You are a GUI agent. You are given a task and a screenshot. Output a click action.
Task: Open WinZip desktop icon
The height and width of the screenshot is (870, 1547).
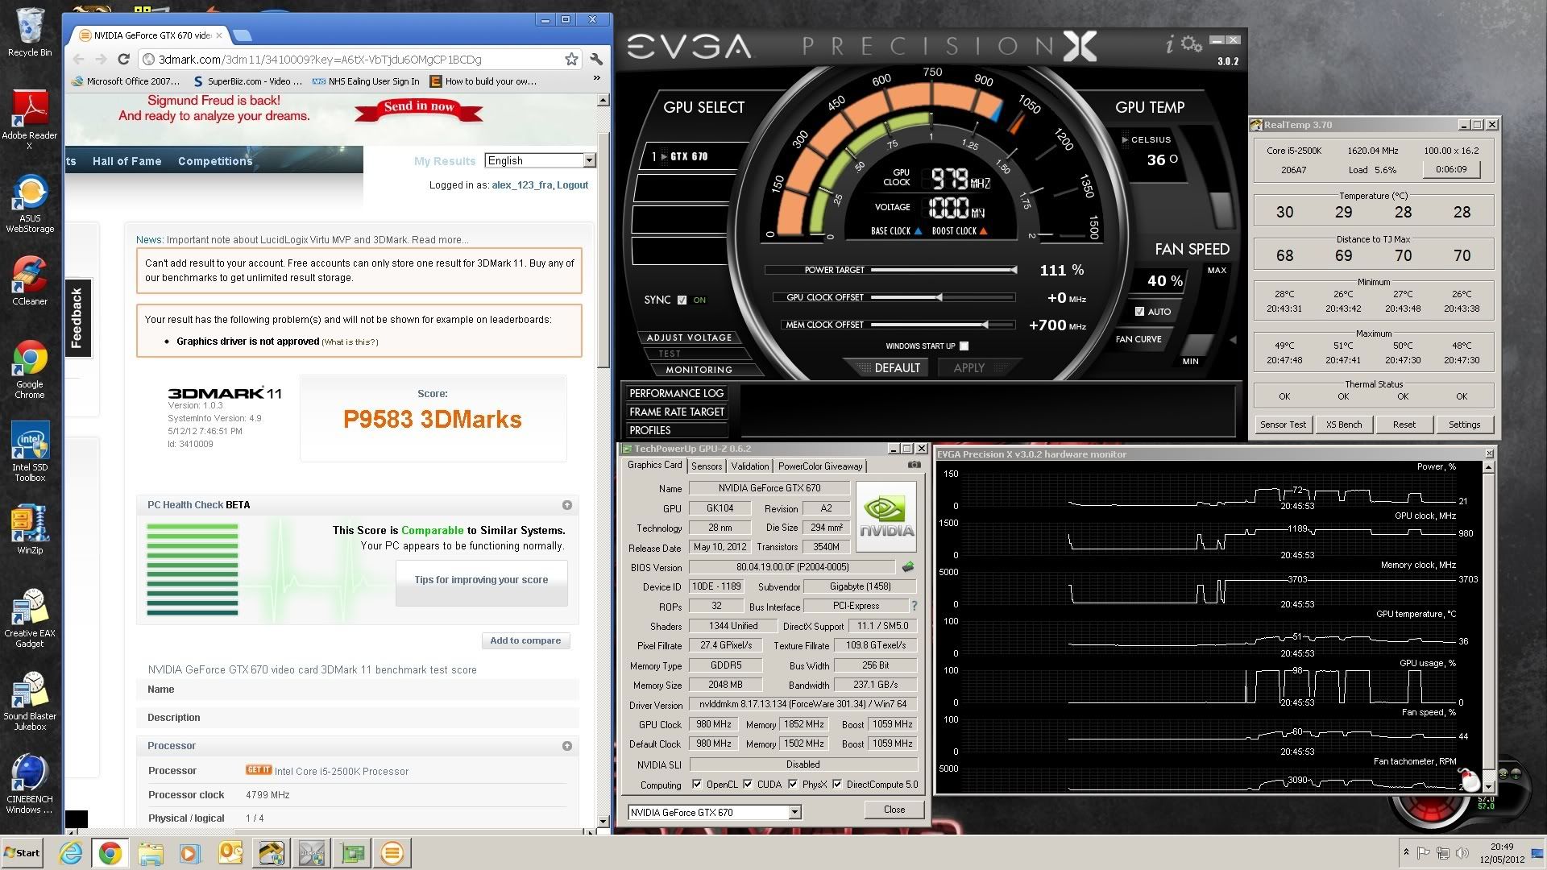pos(30,529)
